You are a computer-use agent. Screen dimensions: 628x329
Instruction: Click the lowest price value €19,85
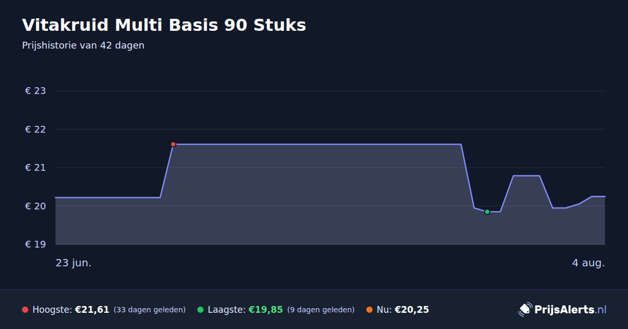[x=265, y=310]
